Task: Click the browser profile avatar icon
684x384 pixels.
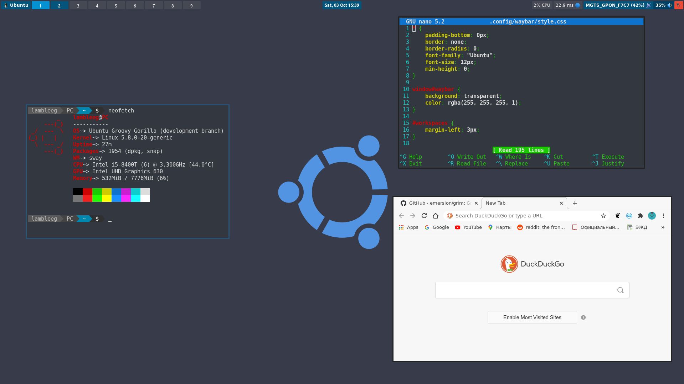Action: 652,216
